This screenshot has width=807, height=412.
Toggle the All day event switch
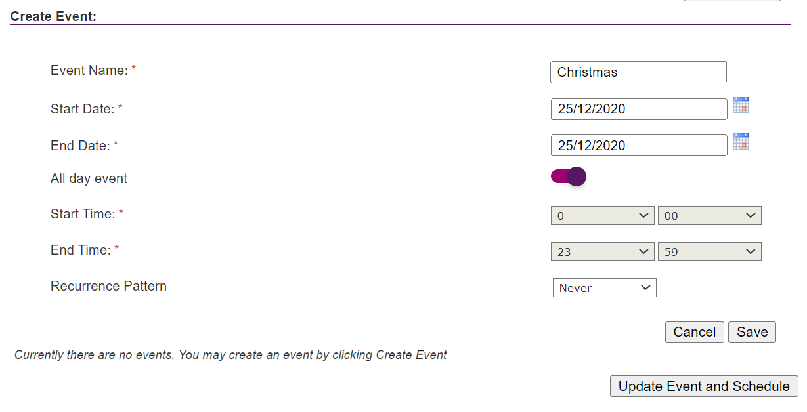pyautogui.click(x=569, y=176)
